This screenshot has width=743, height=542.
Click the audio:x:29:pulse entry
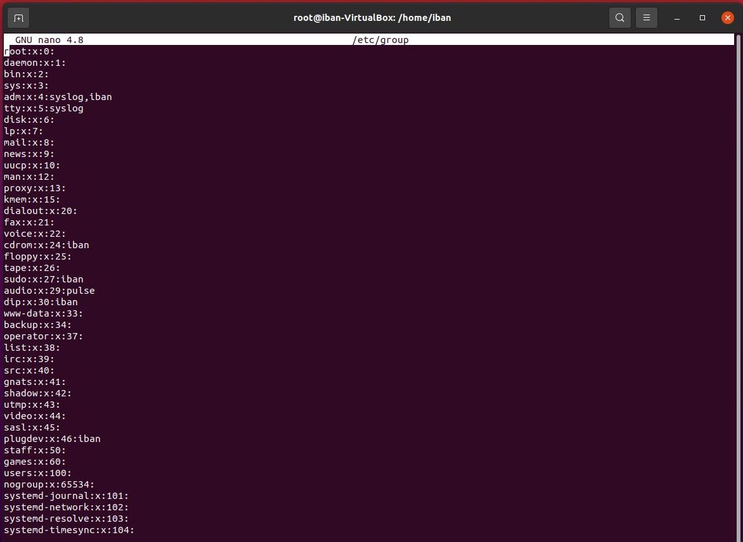click(49, 291)
